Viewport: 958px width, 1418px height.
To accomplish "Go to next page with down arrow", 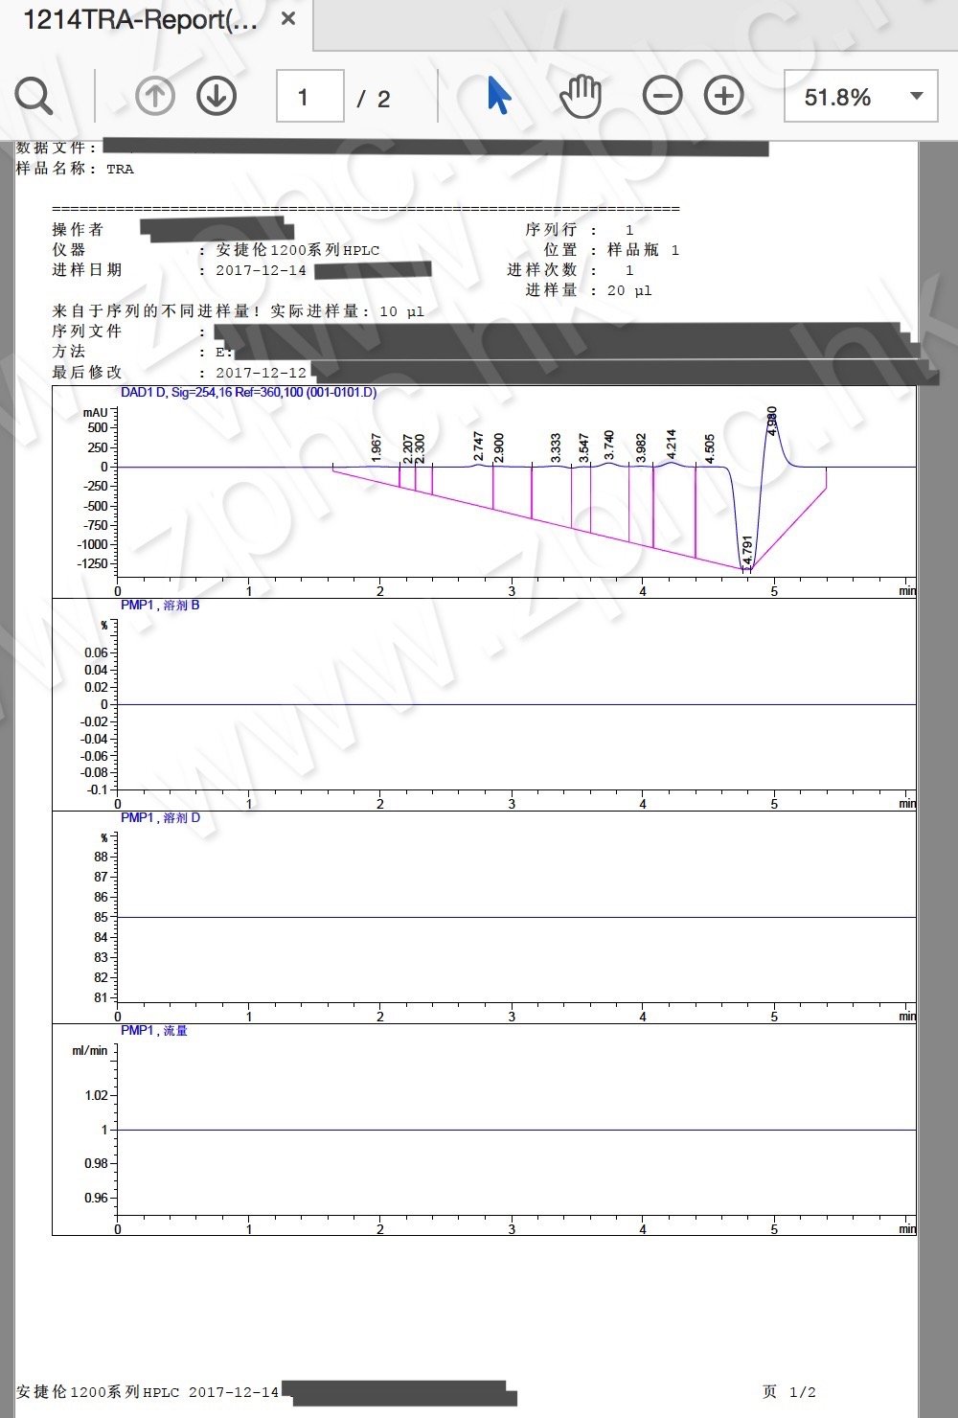I will (217, 97).
